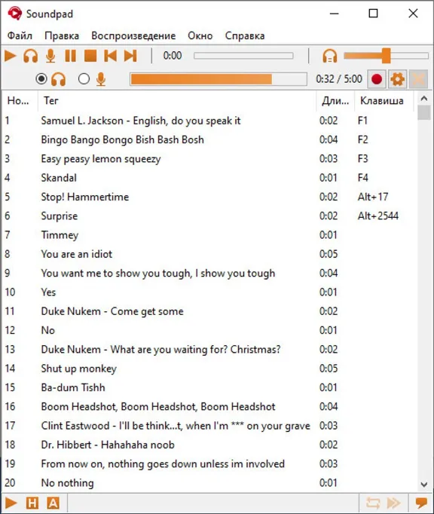
Task: Click the 'Alt+2544' hotkey cell
Action: tap(378, 216)
